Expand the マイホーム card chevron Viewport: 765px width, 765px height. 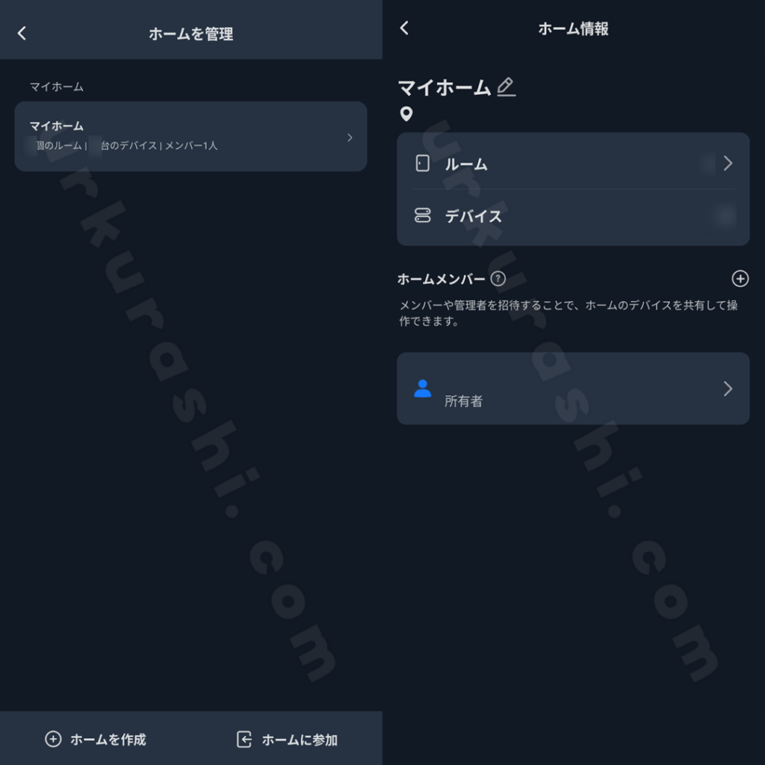click(x=350, y=137)
